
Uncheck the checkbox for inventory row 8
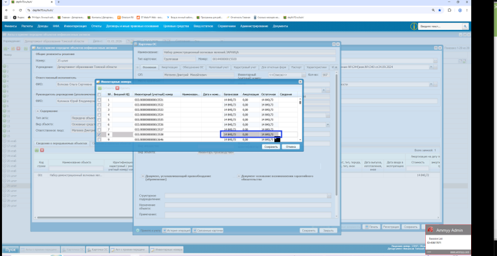click(x=99, y=135)
